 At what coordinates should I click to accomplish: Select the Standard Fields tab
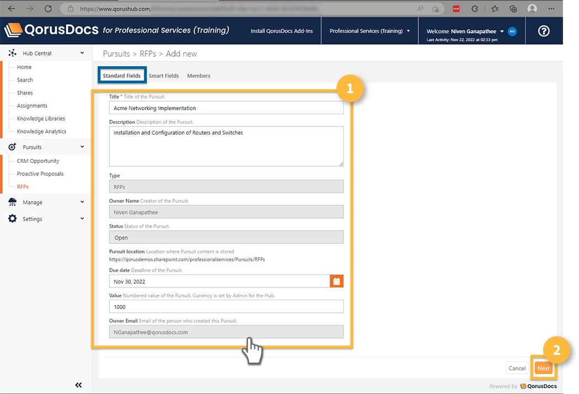click(122, 76)
